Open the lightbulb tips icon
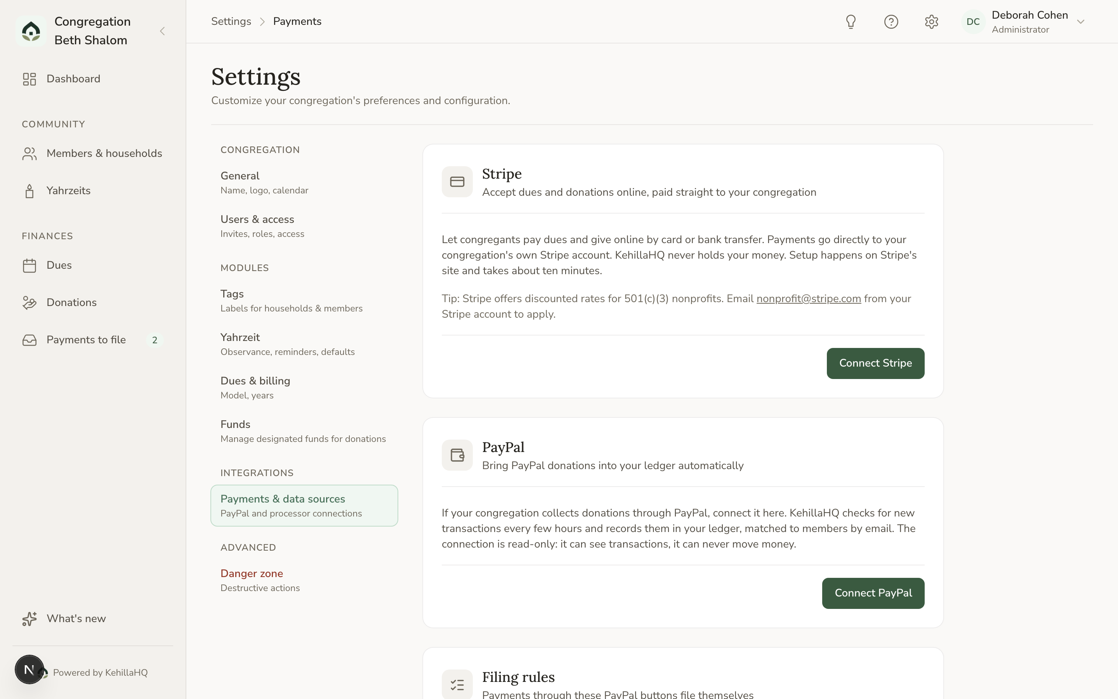 point(851,22)
